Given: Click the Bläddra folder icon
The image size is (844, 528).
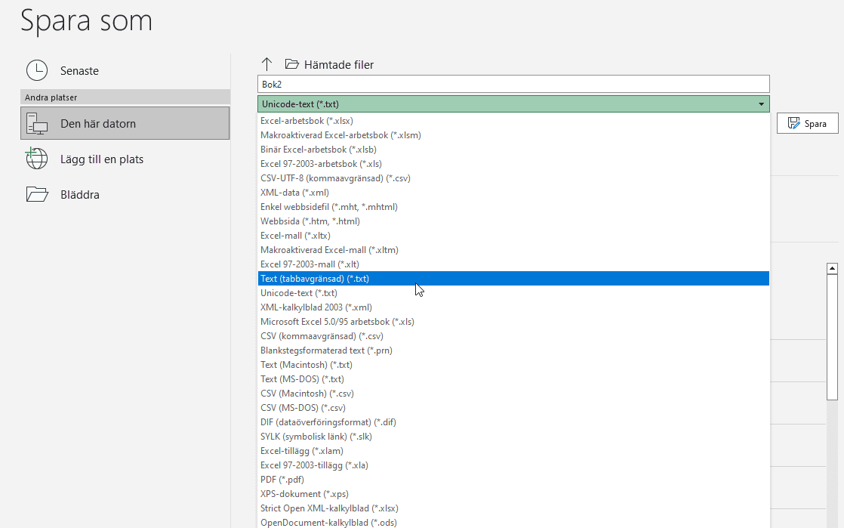Looking at the screenshot, I should pos(37,194).
